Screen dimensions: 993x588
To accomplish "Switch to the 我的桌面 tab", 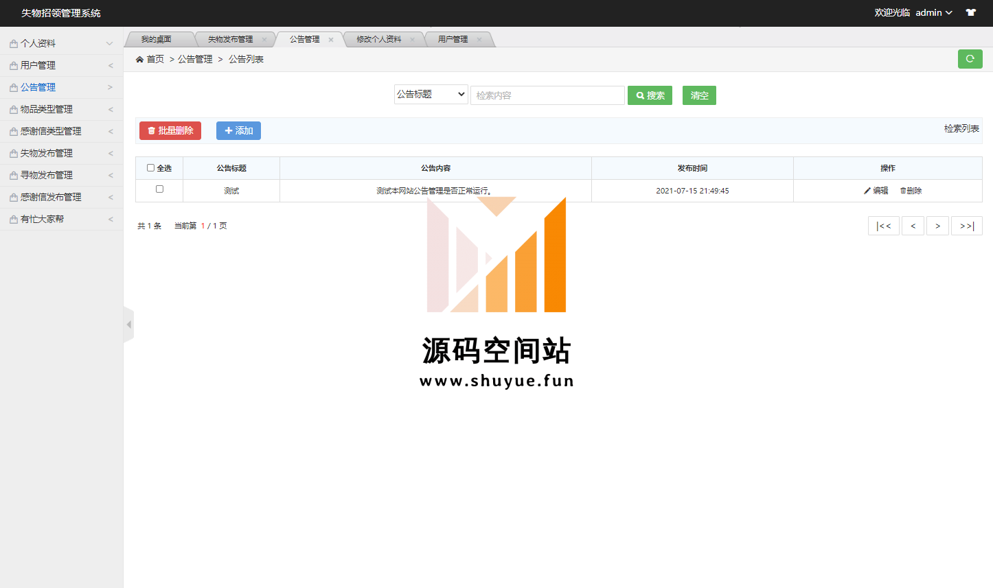I will coord(157,39).
